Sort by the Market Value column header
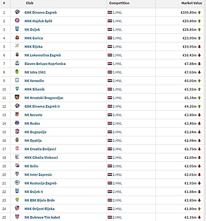The image size is (206, 221). (191, 3)
